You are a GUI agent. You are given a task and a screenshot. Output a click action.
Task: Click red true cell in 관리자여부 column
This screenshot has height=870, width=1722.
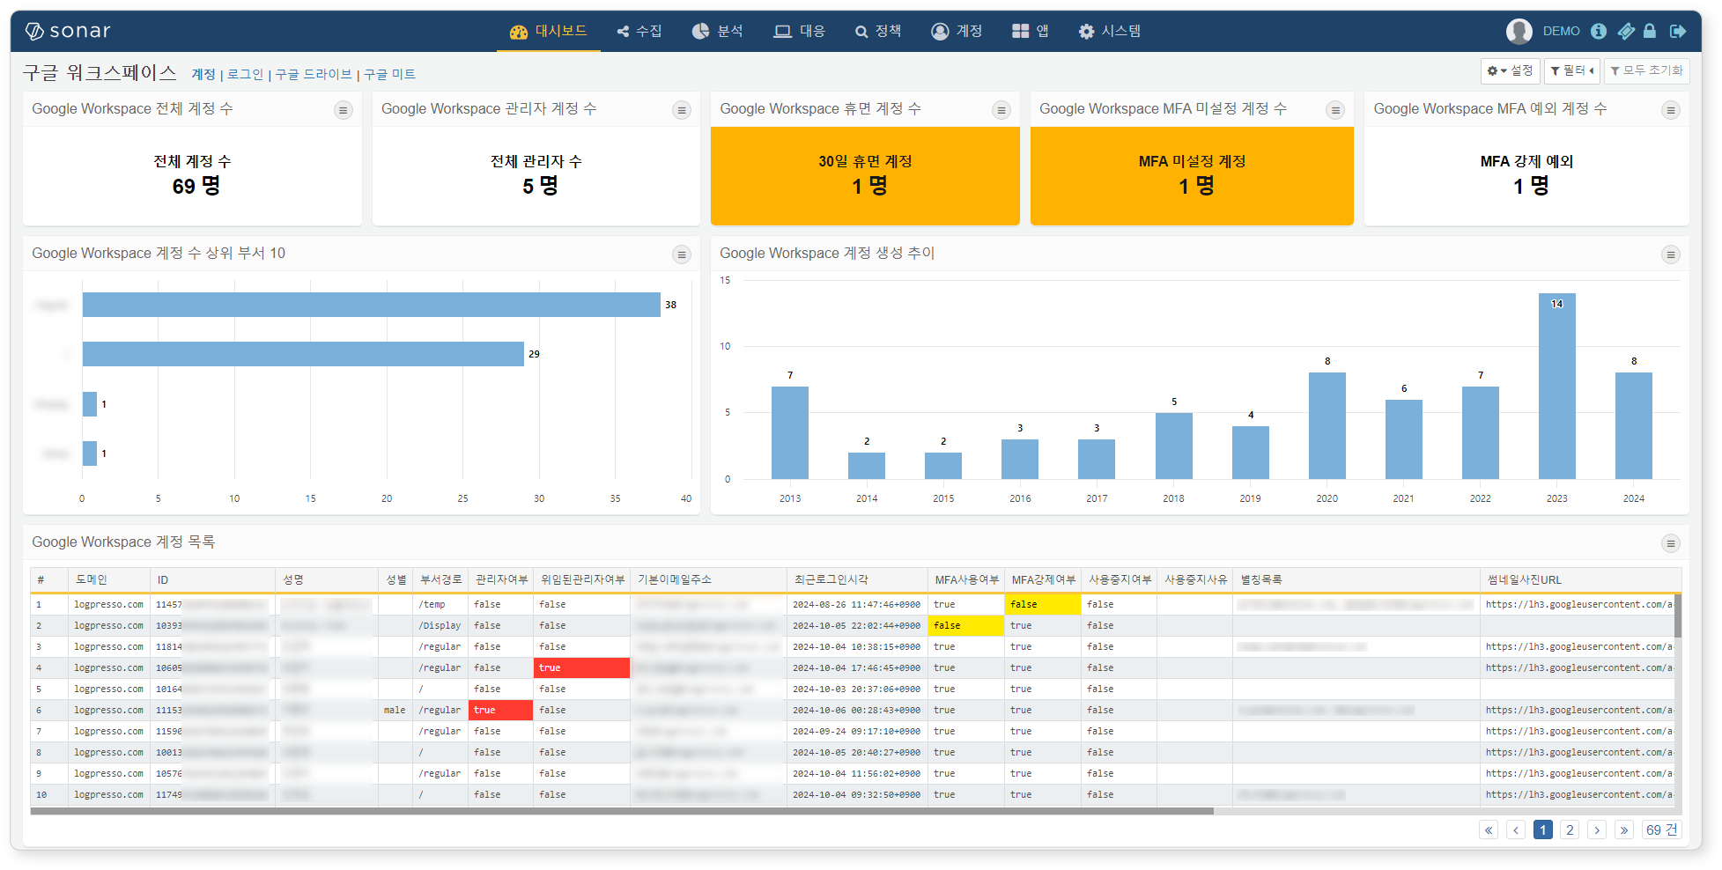click(500, 710)
